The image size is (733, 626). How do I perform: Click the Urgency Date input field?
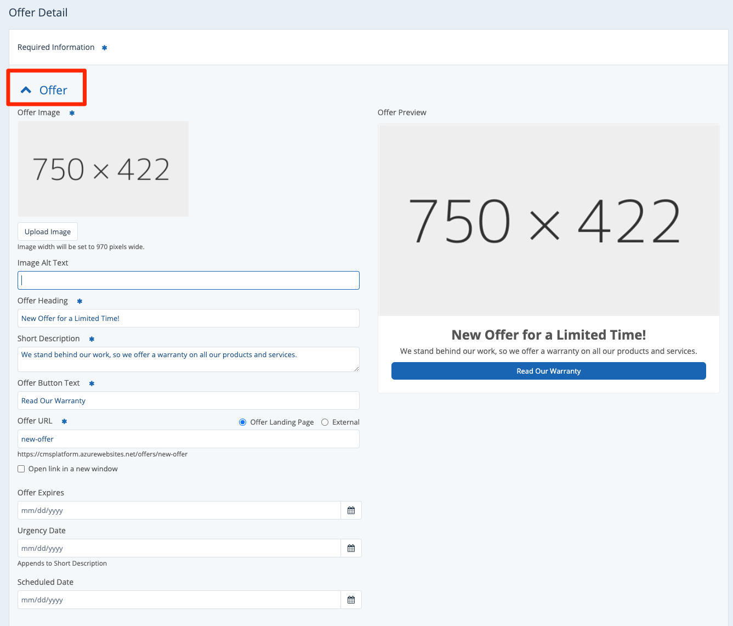coord(179,548)
